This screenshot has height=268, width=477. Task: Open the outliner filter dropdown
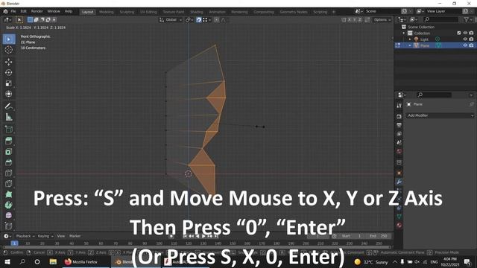tap(468, 19)
